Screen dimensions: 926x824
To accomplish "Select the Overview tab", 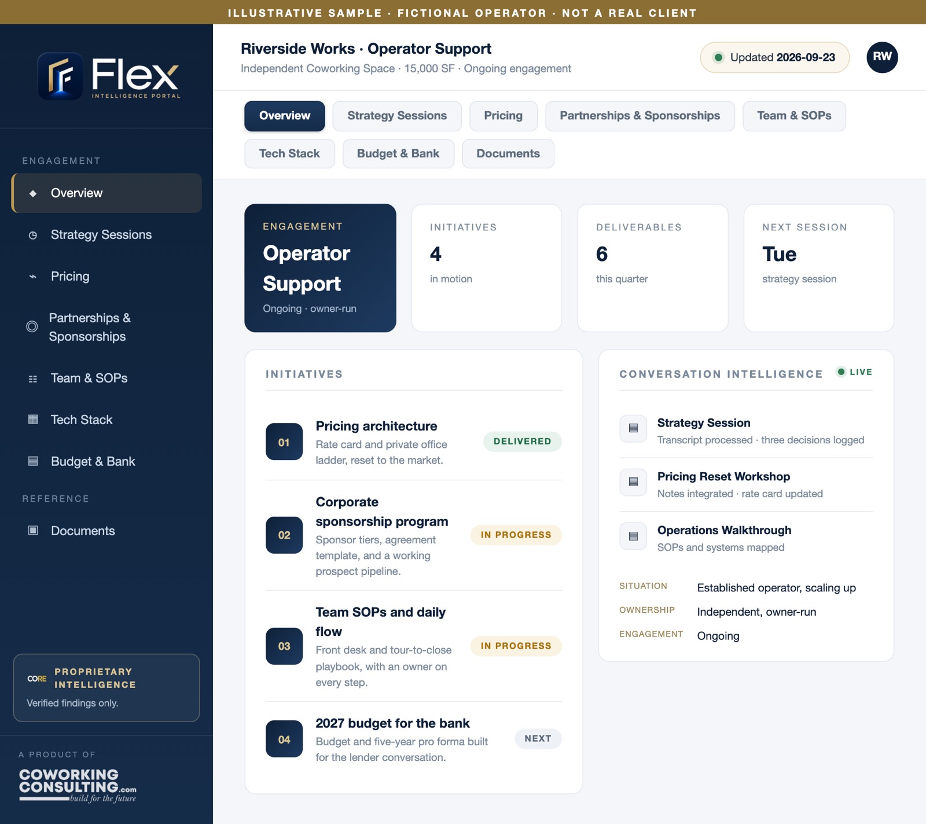I will tap(285, 116).
